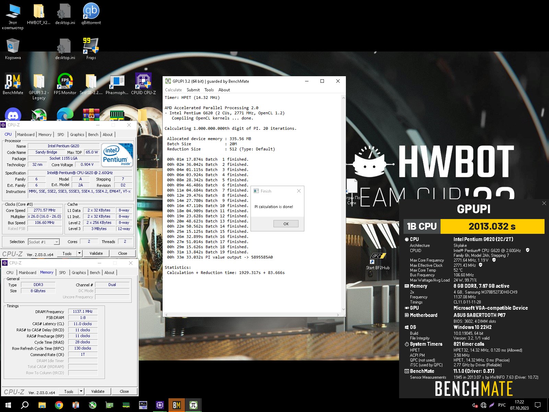This screenshot has height=412, width=549.
Task: Click the 'PI calculation is done!' message
Action: [274, 207]
